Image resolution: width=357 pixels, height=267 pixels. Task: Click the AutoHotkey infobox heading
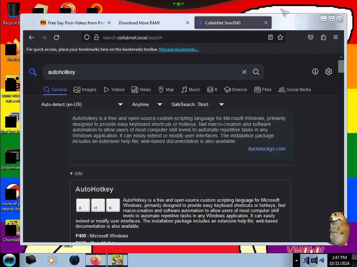coord(94,189)
